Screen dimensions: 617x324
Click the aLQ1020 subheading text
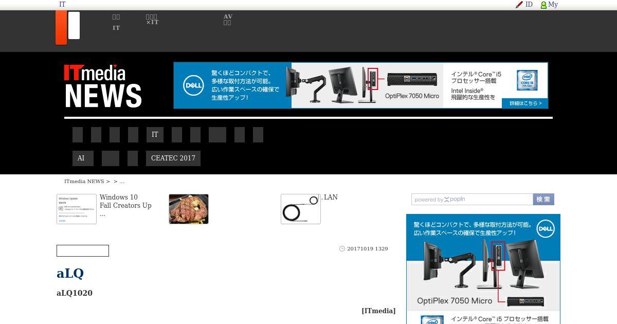[x=75, y=293]
